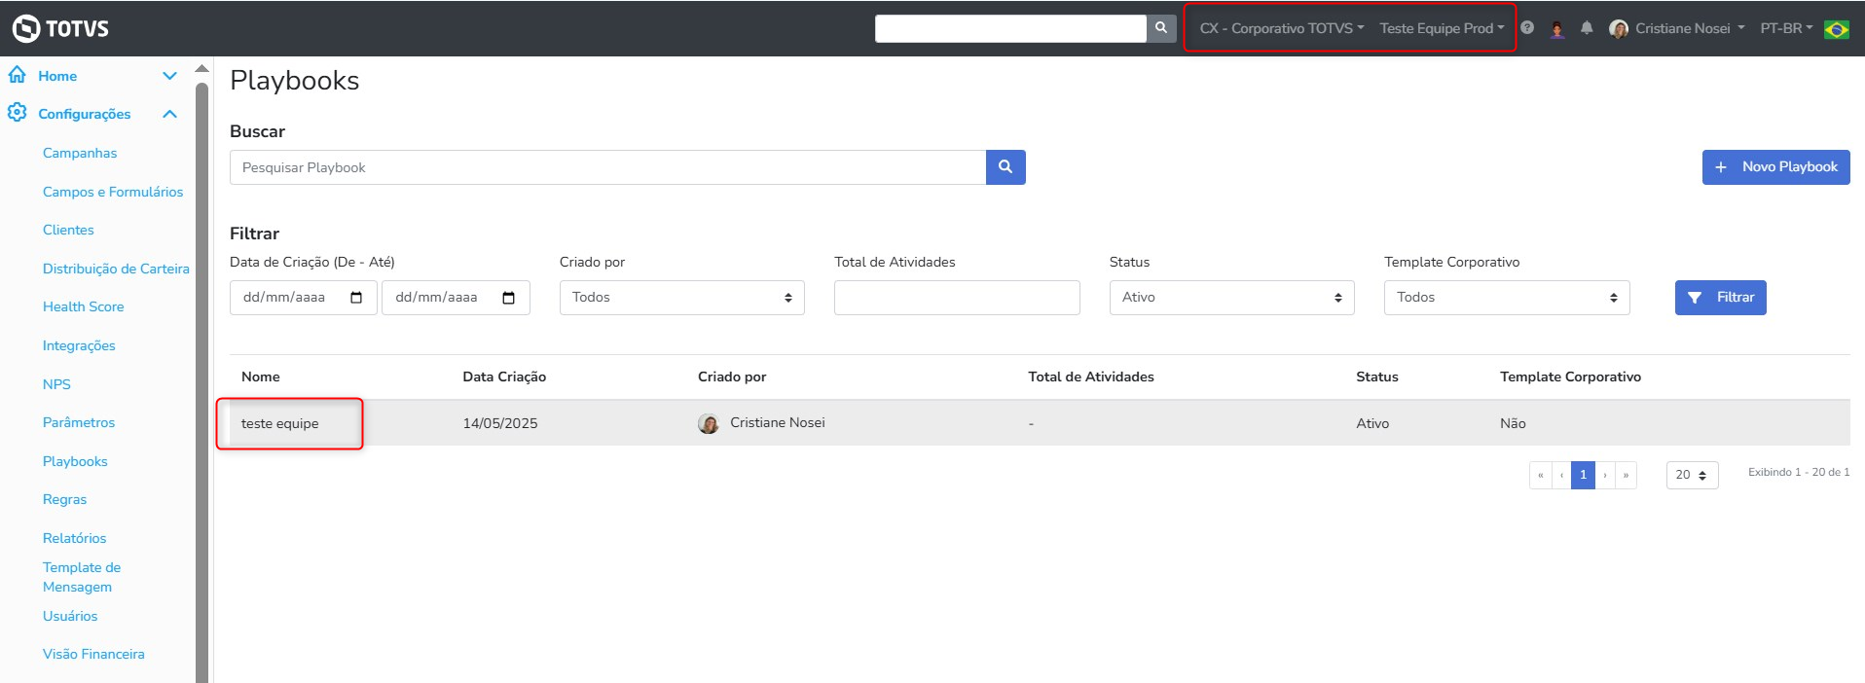Select Regras in the sidebar menu

[x=65, y=499]
